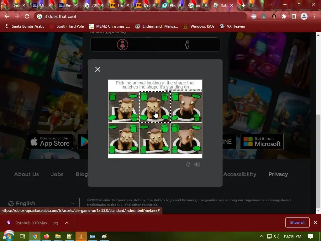Open the Santa Bombs Arabs bookmark

click(x=24, y=26)
